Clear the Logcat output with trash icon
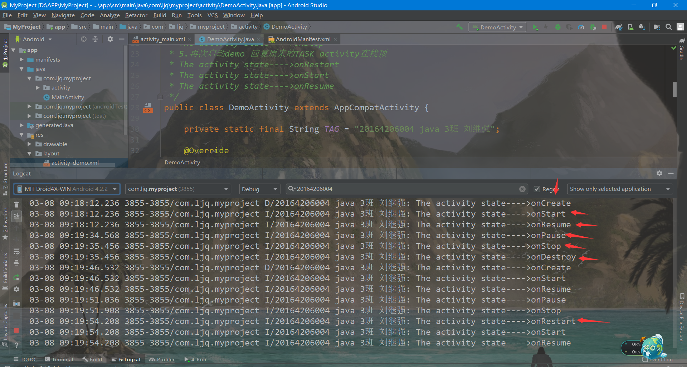The height and width of the screenshot is (367, 687). pos(16,204)
